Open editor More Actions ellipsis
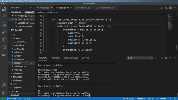 pos(175,8)
